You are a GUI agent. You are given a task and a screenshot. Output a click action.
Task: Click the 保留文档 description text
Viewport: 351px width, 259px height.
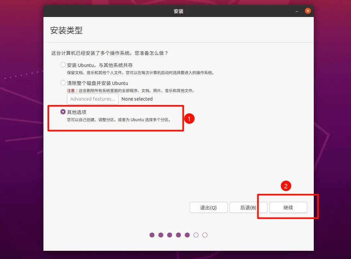(141, 73)
